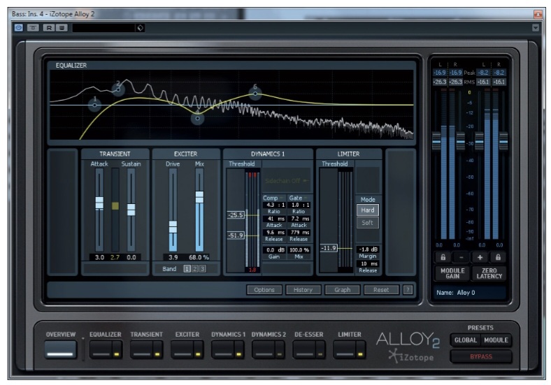Click the Dynamics Mix value 100.0 %
The width and height of the screenshot is (551, 385).
(x=299, y=249)
